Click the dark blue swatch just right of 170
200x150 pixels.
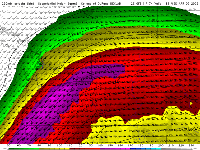tap(133, 149)
